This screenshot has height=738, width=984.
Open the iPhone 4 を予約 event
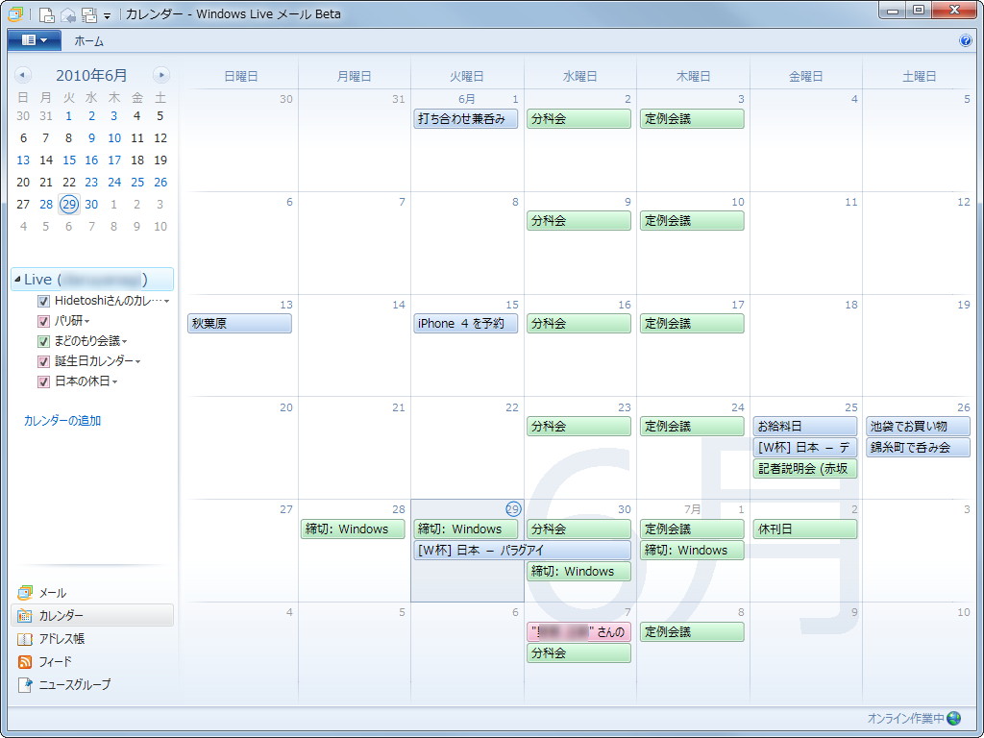(466, 323)
